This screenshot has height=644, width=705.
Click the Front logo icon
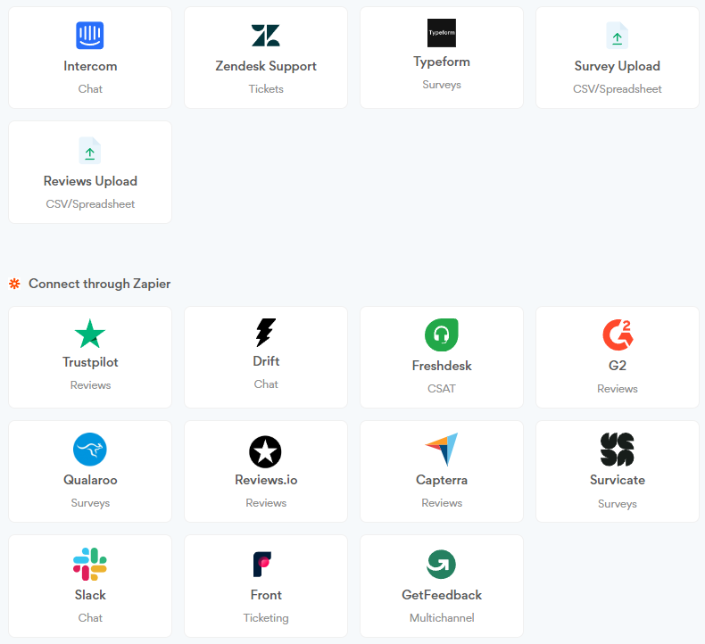click(x=262, y=564)
